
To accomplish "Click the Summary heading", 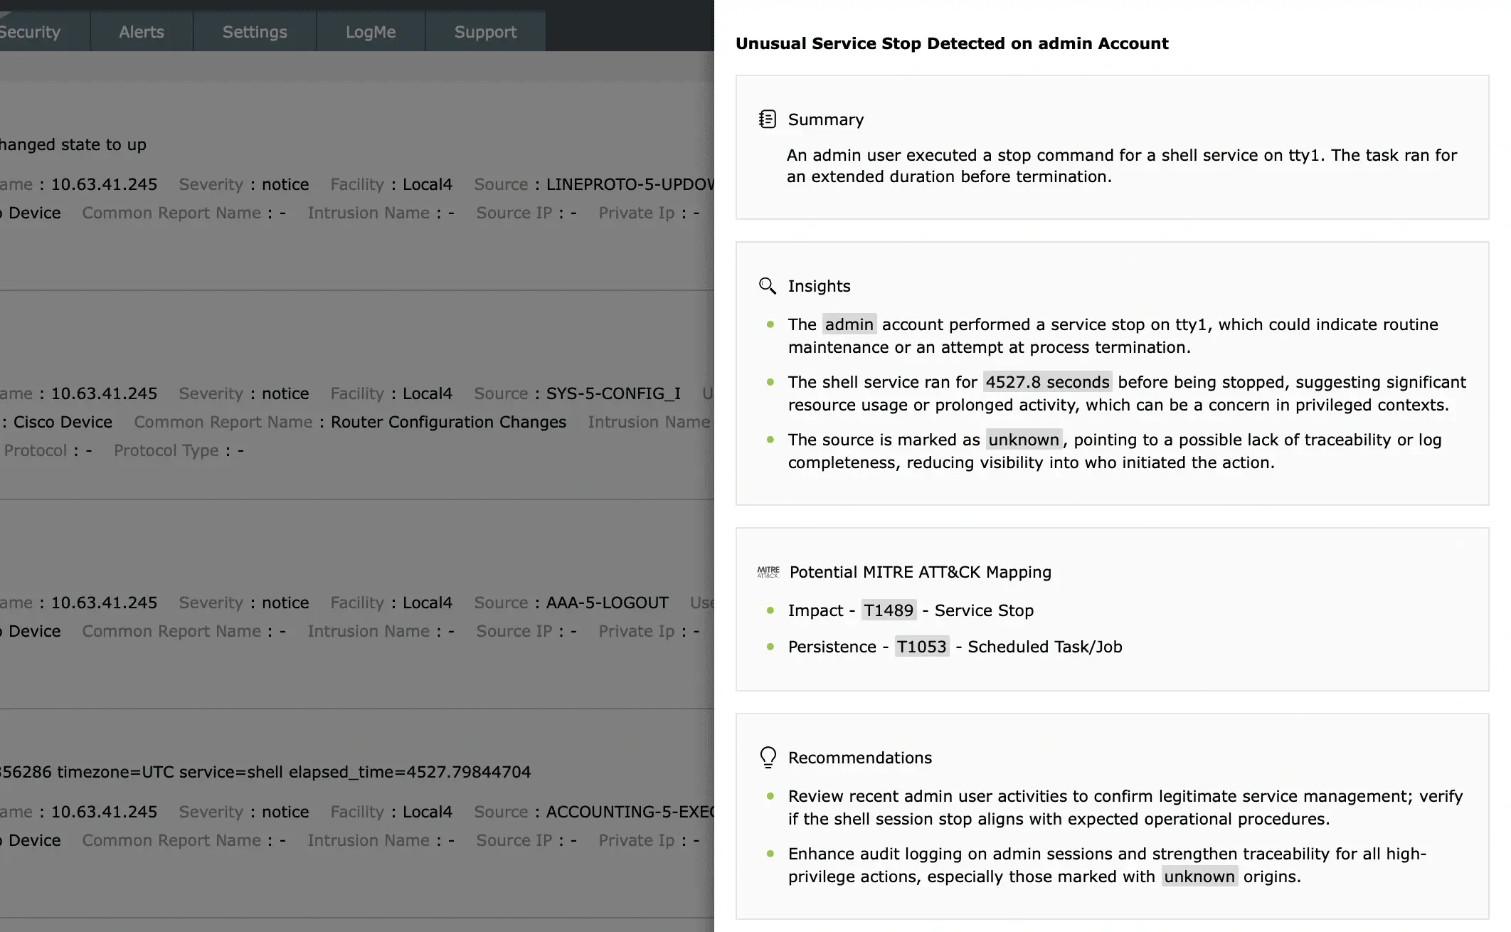I will [x=826, y=120].
